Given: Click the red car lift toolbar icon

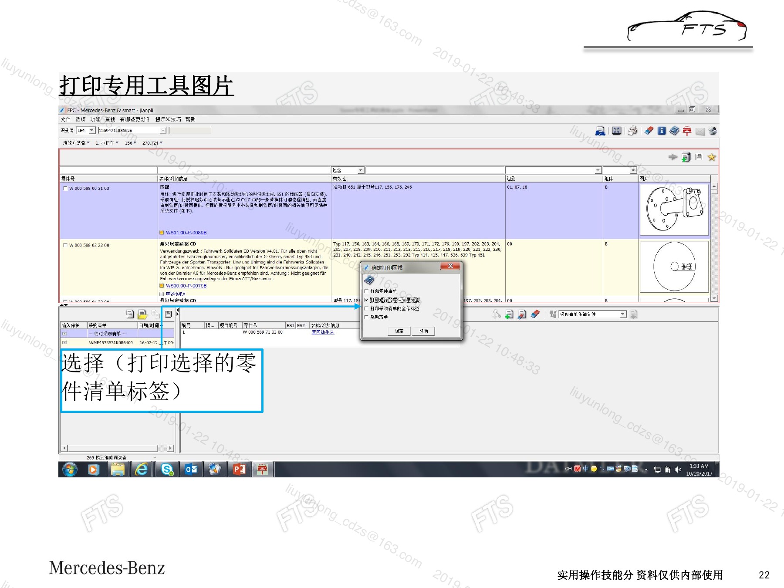Looking at the screenshot, I should click(x=687, y=131).
